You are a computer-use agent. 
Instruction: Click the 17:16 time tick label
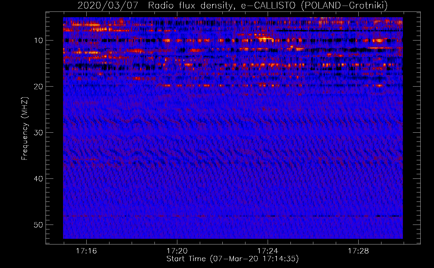click(x=86, y=251)
